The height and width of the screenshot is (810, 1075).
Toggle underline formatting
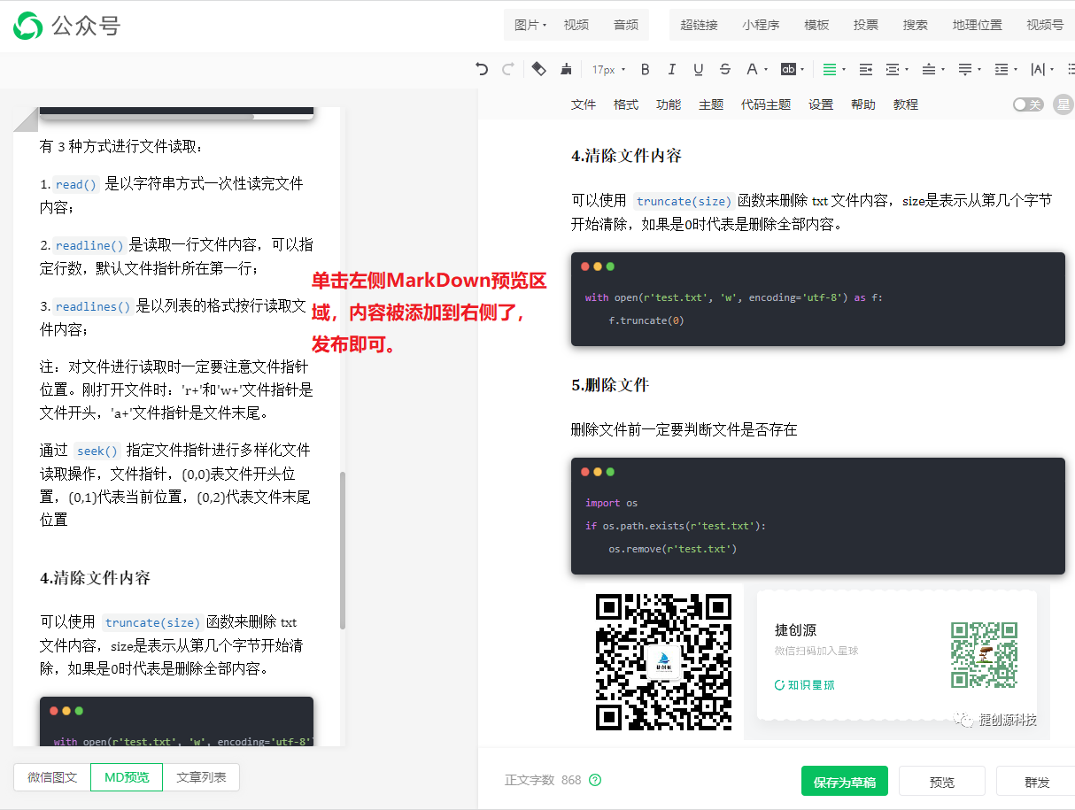[698, 69]
